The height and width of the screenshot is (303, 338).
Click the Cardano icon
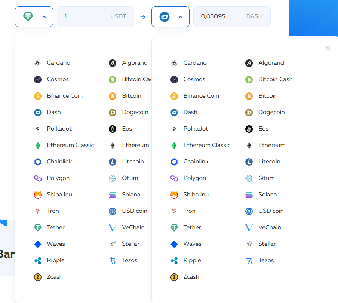tap(37, 63)
